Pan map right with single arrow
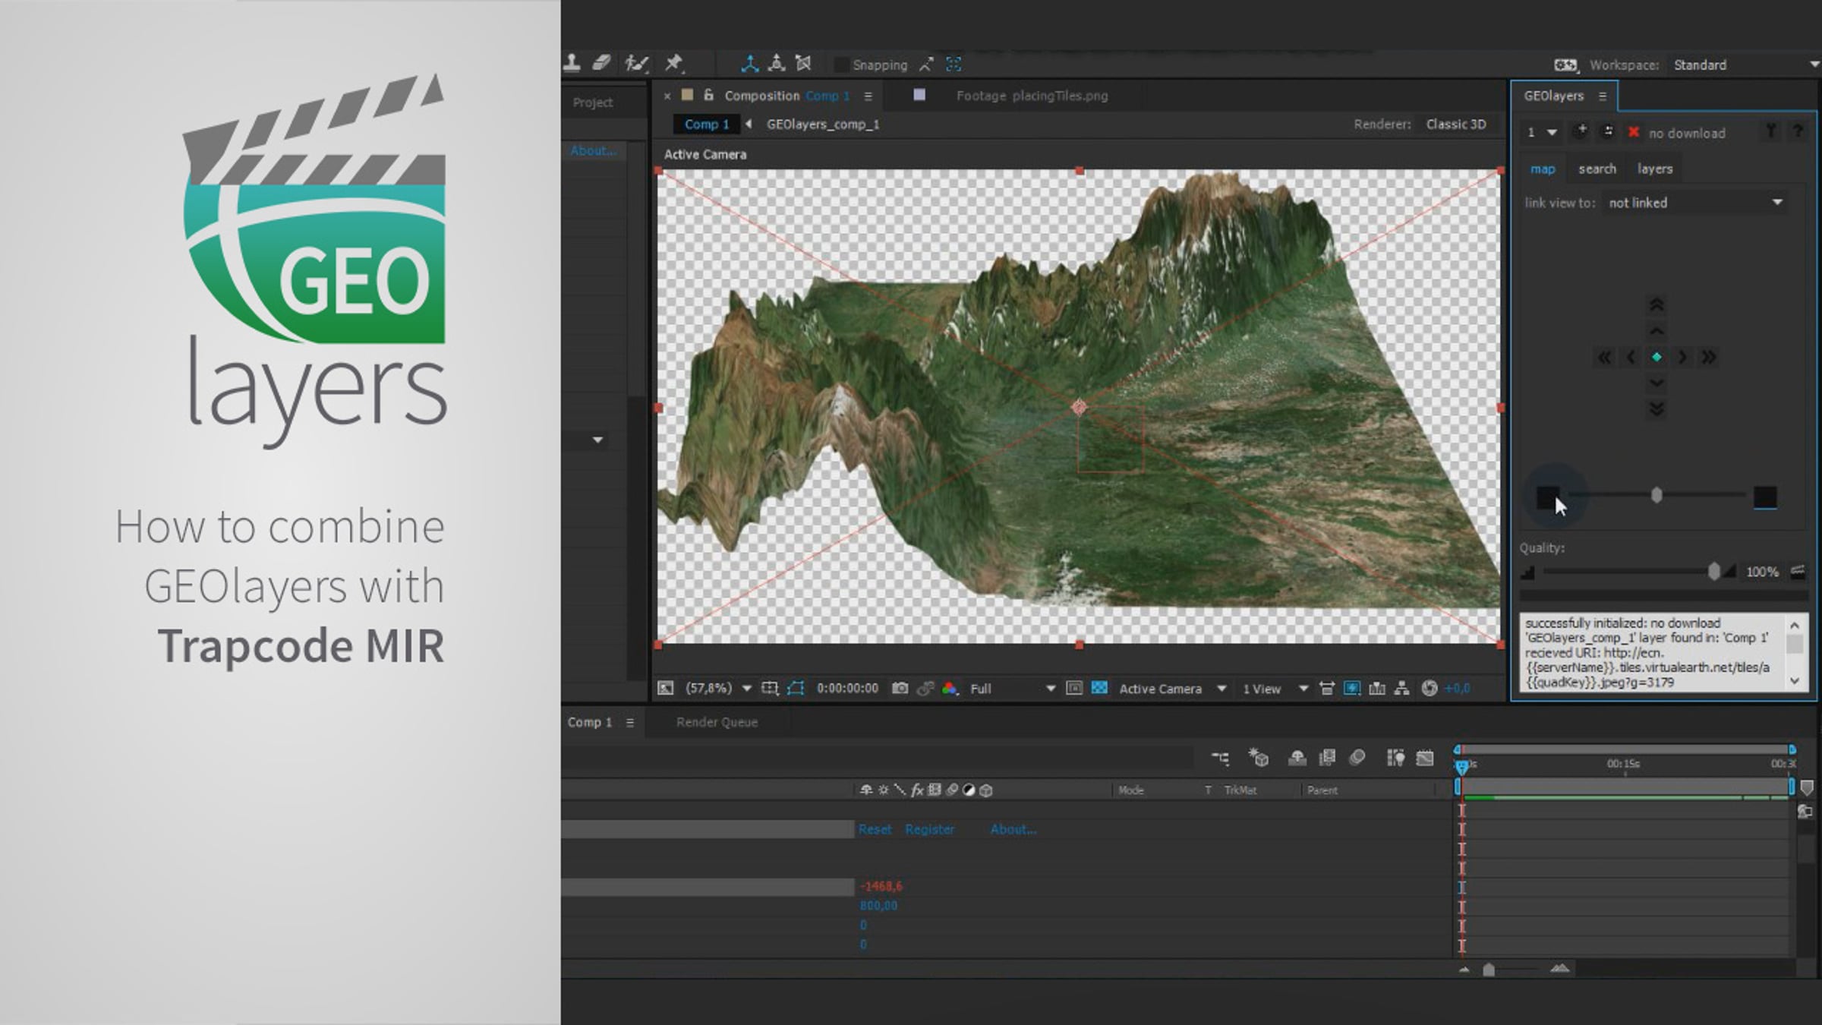The image size is (1822, 1025). 1682,357
